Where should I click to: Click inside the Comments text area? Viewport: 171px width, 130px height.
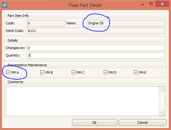(x=83, y=101)
